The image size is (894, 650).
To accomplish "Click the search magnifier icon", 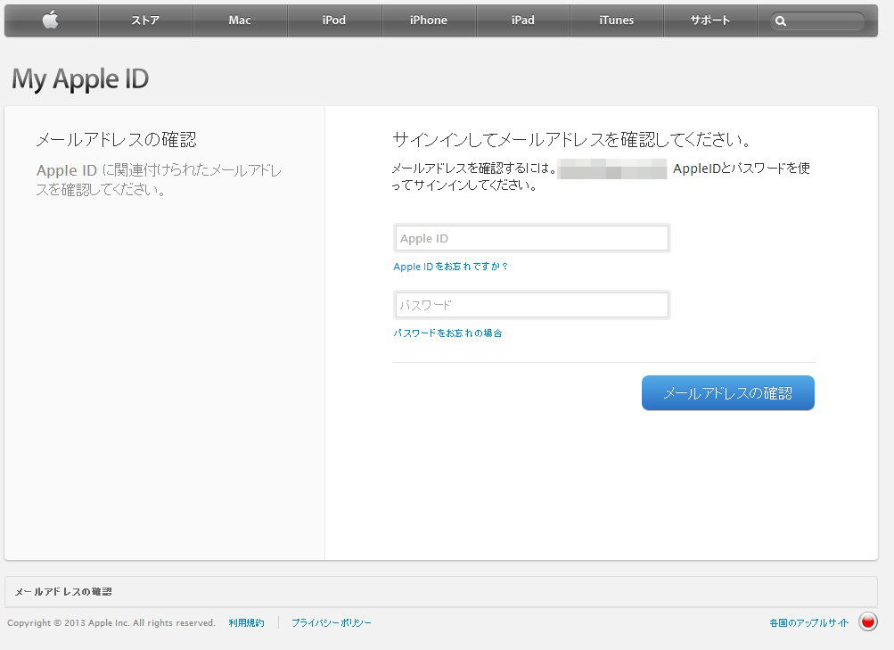I will 781,21.
